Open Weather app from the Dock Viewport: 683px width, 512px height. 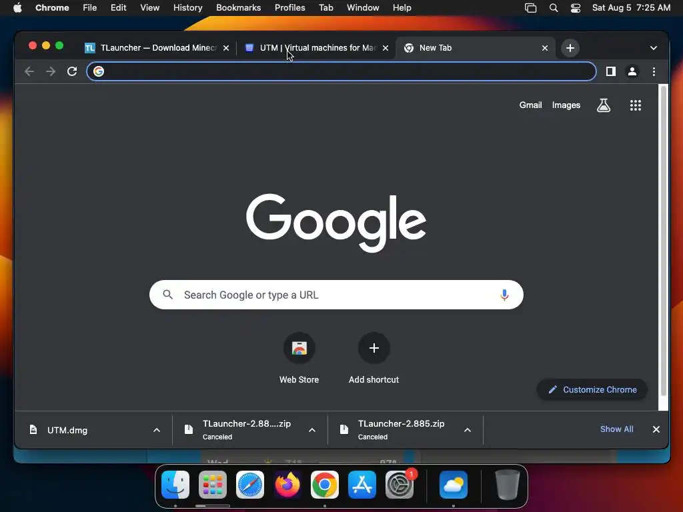[454, 485]
